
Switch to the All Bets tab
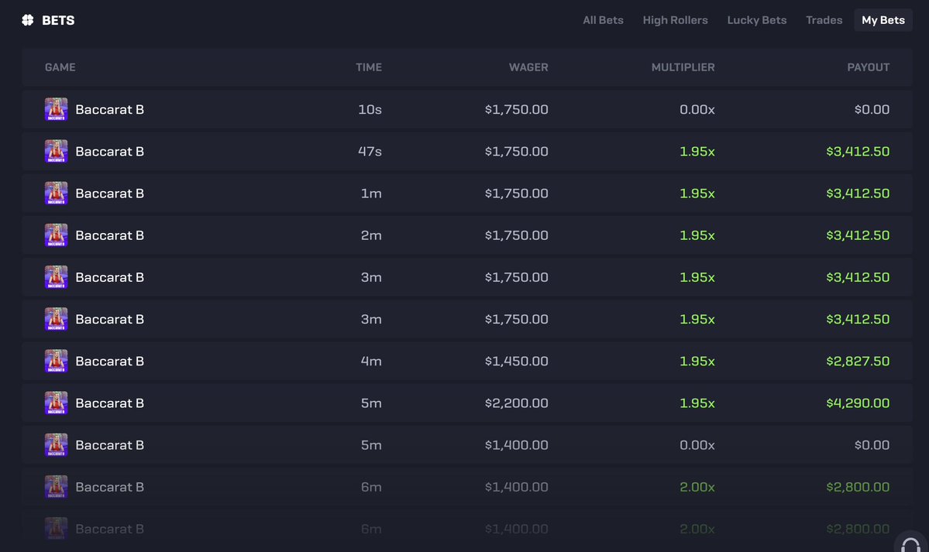coord(603,20)
